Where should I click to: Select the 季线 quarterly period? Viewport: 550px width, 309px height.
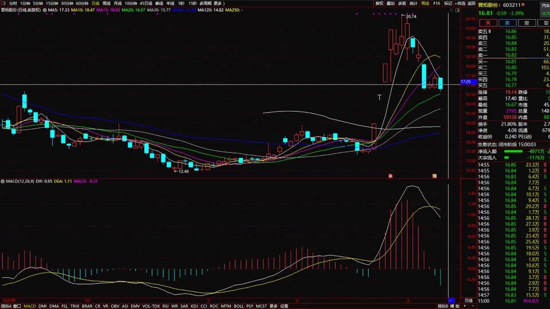pos(159,3)
